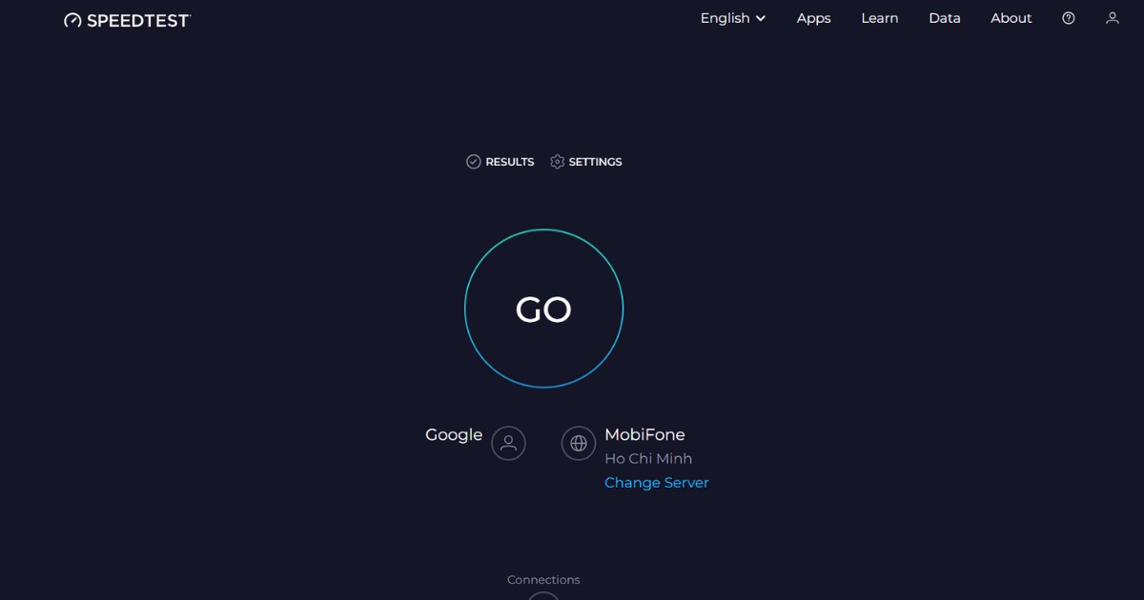The width and height of the screenshot is (1144, 600).
Task: Click the Speedtest gauge logo icon
Action: tap(73, 20)
